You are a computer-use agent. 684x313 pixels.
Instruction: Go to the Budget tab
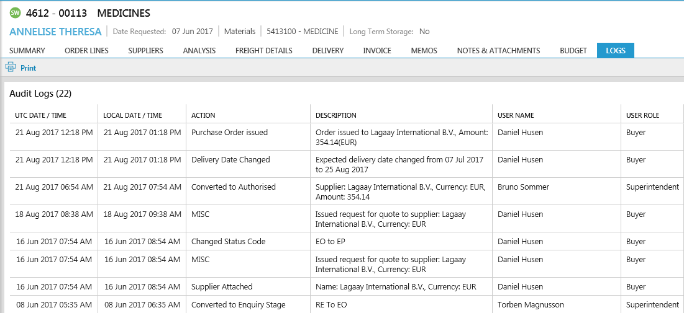pos(573,51)
